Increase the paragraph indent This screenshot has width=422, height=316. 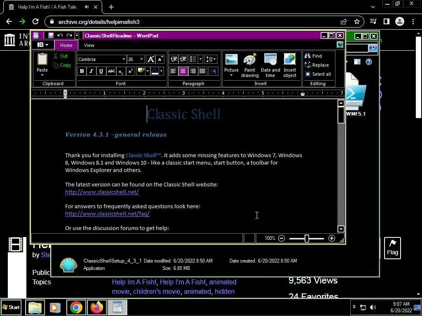pos(183,59)
